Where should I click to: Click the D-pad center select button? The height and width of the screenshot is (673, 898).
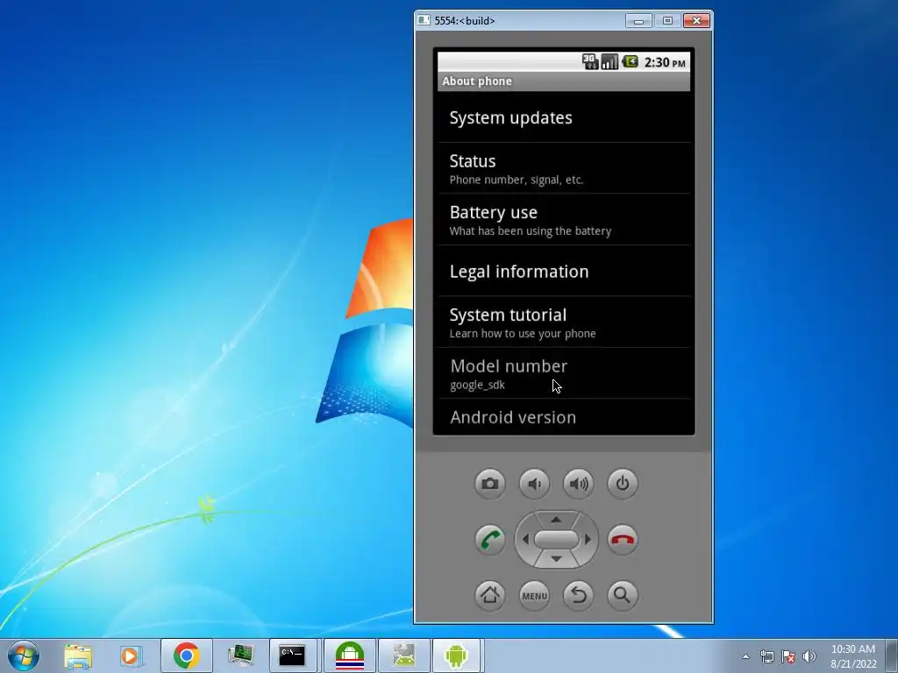click(x=556, y=539)
